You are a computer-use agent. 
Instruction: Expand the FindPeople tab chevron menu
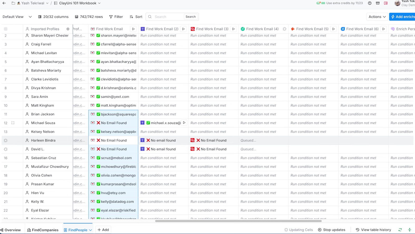point(91,230)
